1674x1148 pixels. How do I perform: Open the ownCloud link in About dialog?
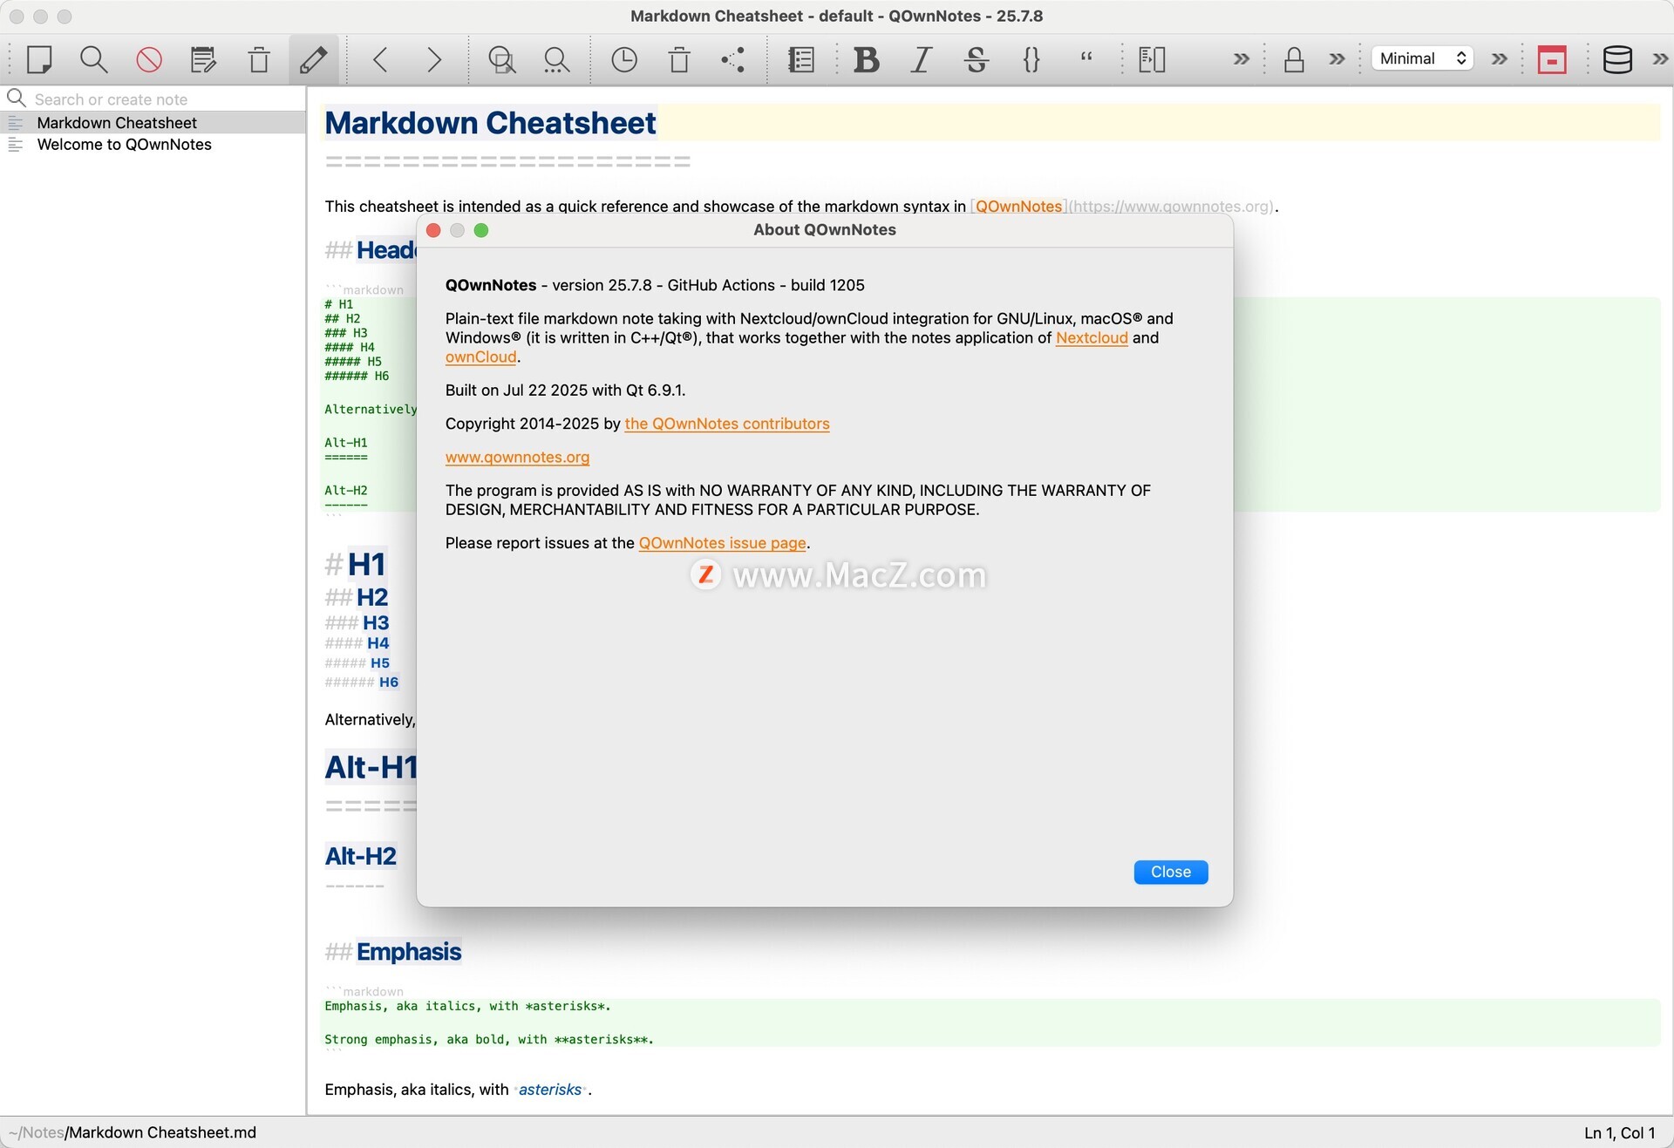coord(480,357)
